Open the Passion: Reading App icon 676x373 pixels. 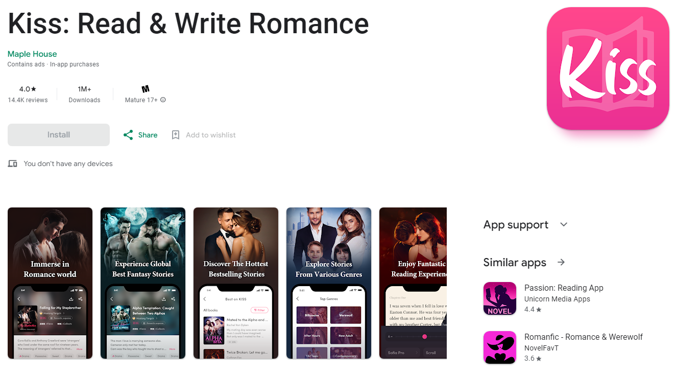click(500, 298)
